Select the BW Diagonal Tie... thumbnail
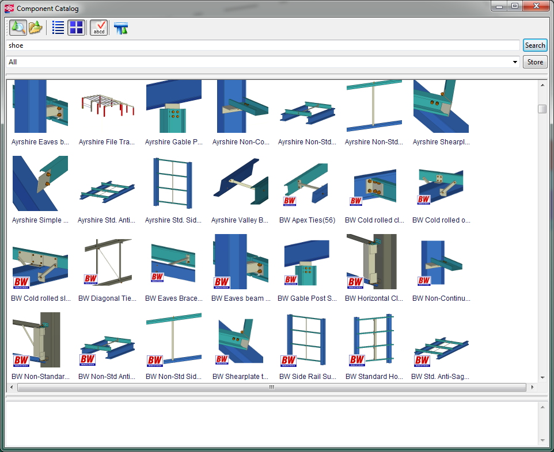 click(107, 262)
